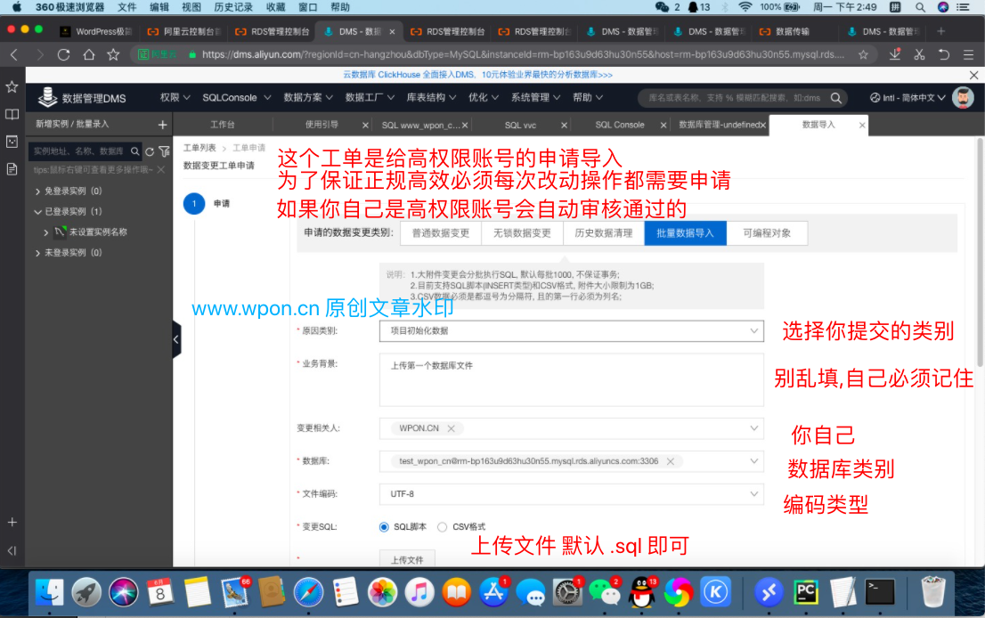This screenshot has width=985, height=618.
Task: Open the language Intl - 简体中文 dropdown
Action: pos(908,98)
